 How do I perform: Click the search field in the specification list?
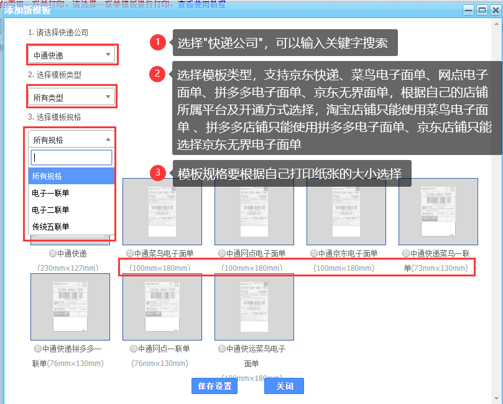tap(72, 157)
